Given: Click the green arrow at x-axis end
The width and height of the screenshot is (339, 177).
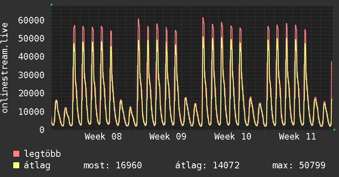Looking at the screenshot, I should pos(334,130).
